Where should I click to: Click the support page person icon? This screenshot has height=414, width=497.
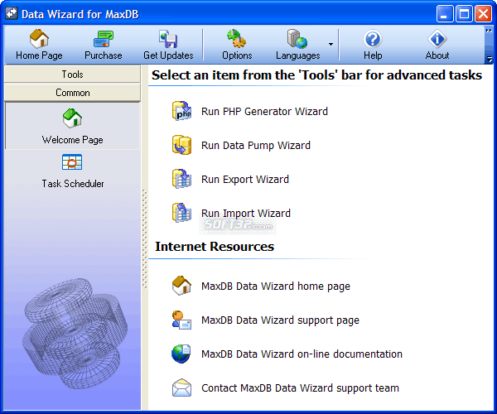pos(181,320)
